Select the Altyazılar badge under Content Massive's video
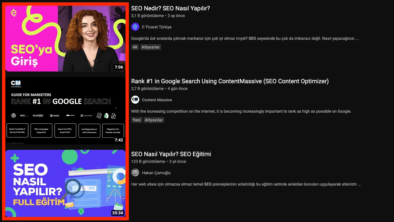 [x=154, y=120]
